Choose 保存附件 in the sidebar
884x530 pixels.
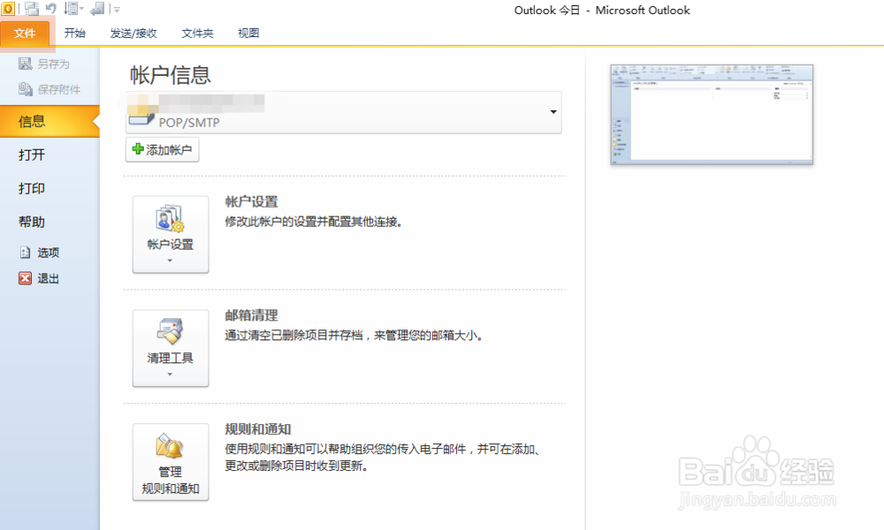tap(50, 89)
